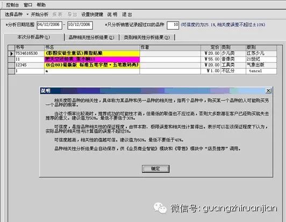Viewport: 286px width, 222px height.
Task: Open the 帮助 menu
Action: 41,5
